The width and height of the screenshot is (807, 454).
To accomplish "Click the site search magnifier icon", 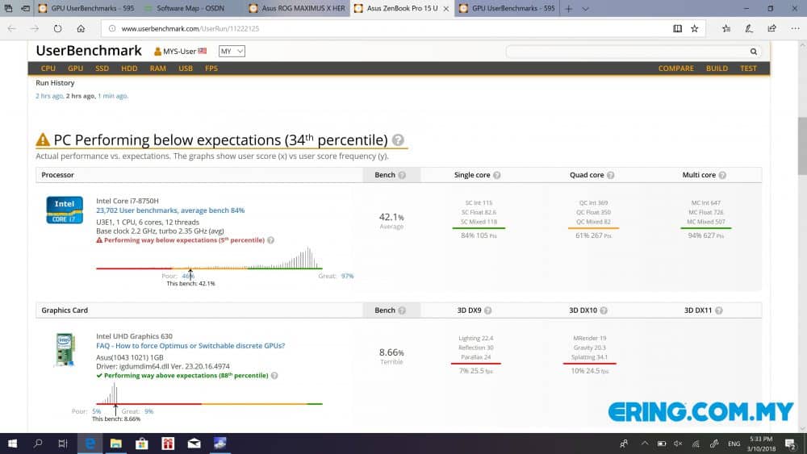I will (754, 52).
